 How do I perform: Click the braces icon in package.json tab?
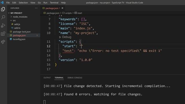(44, 8)
